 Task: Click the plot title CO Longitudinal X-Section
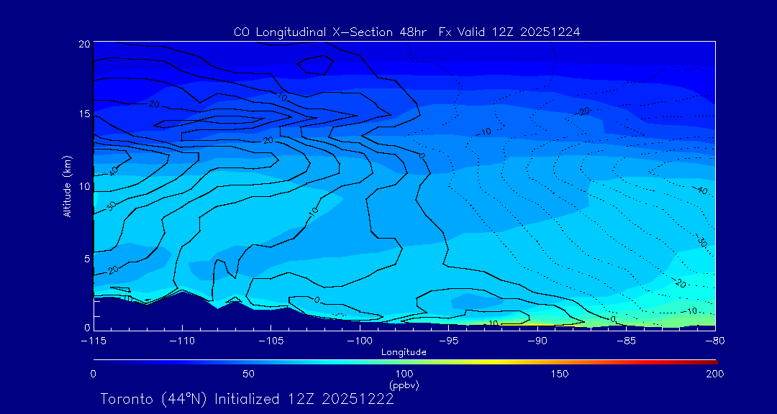pyautogui.click(x=406, y=32)
